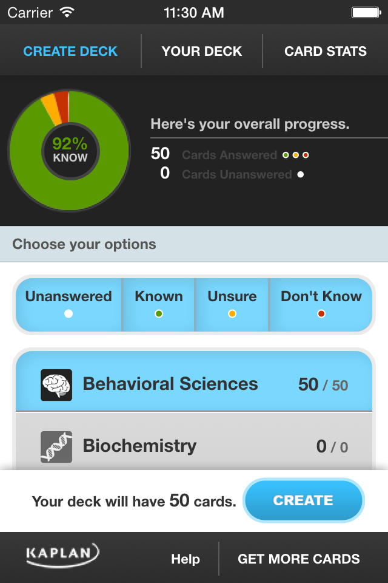Open the Card Stats tab
This screenshot has width=388, height=583.
pos(326,51)
